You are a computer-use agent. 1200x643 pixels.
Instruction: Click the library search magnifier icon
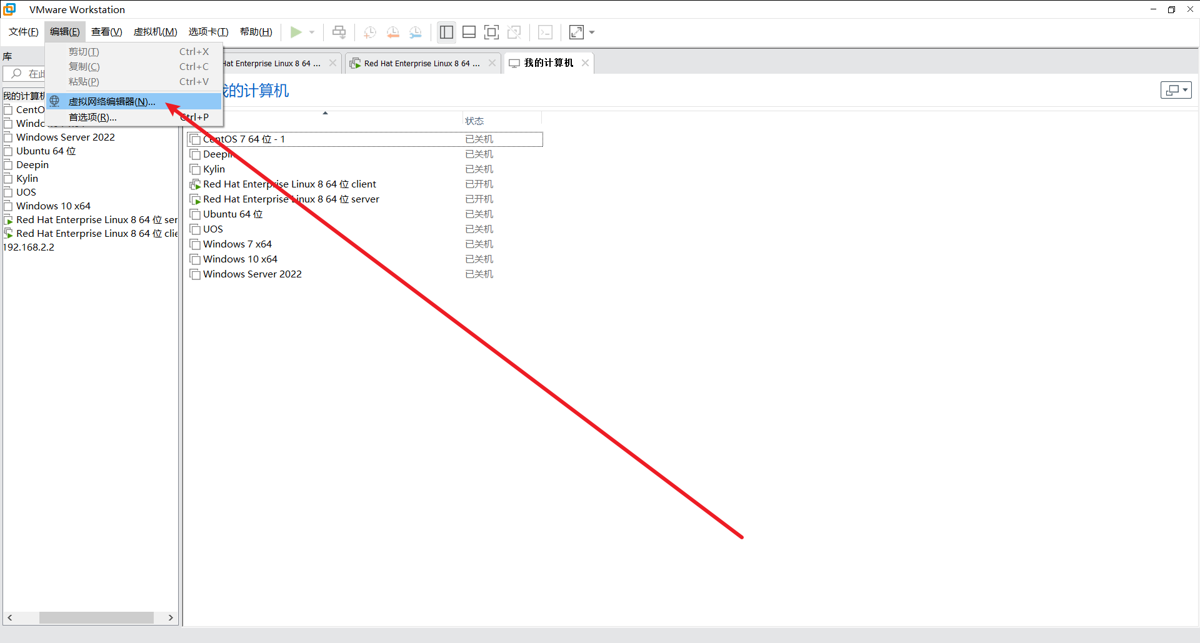[17, 74]
